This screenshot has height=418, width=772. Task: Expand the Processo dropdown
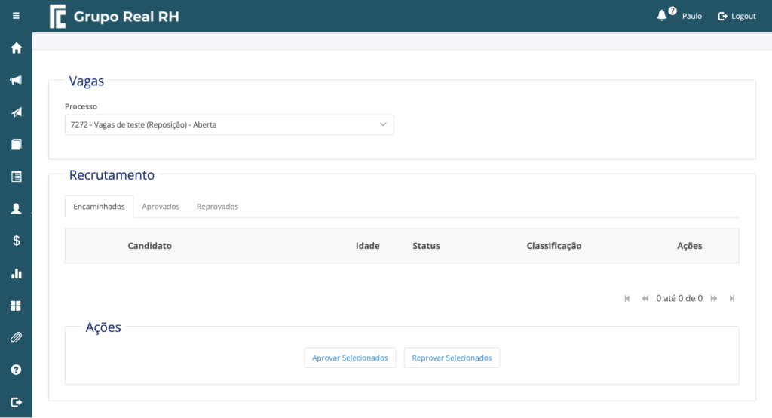point(229,124)
